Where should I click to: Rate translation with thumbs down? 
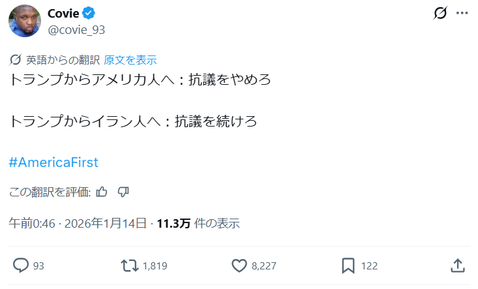click(123, 192)
